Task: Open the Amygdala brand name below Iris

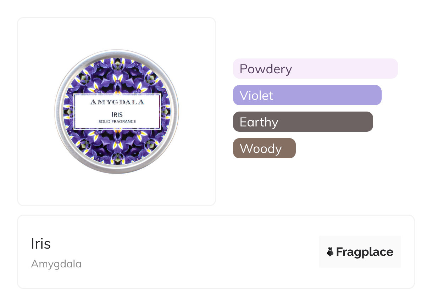Action: point(56,264)
